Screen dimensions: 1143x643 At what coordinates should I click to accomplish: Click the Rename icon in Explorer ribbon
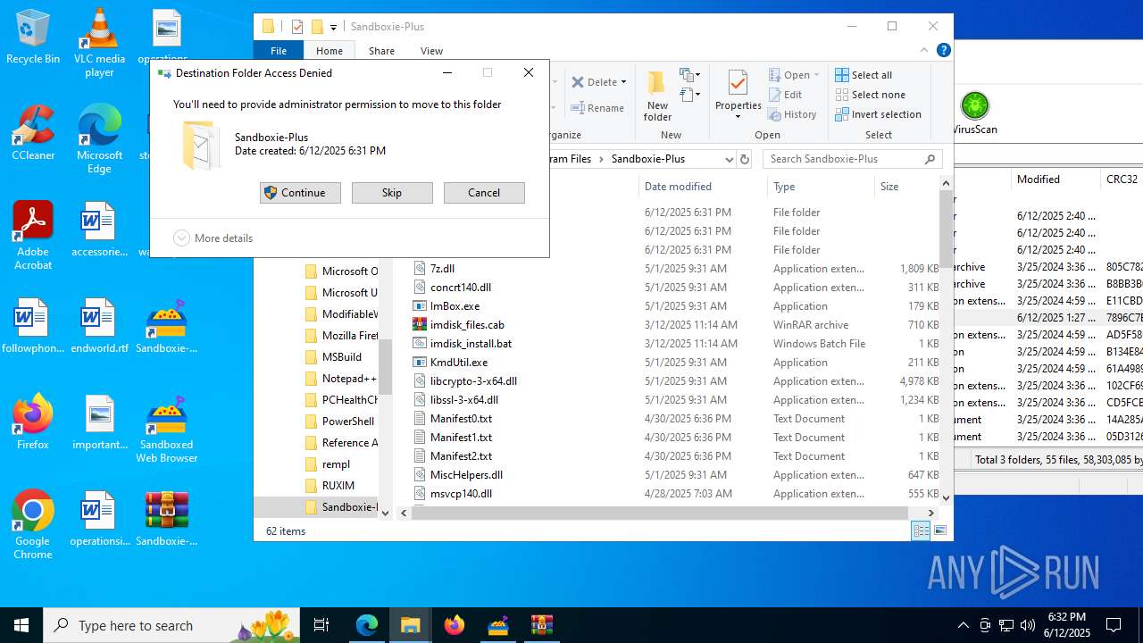597,108
